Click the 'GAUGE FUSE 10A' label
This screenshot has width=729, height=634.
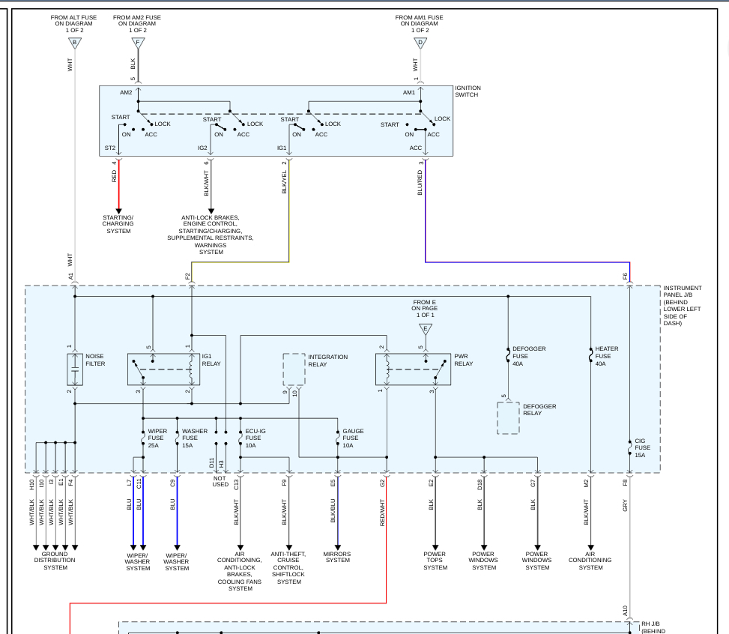(x=353, y=438)
